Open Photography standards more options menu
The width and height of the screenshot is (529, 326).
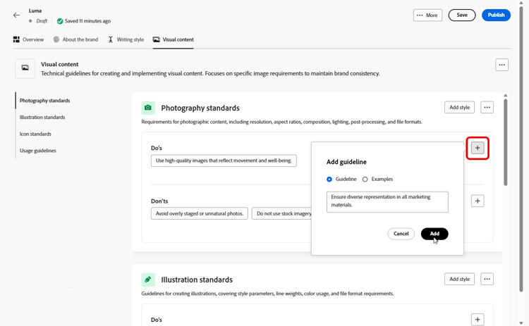pos(487,108)
